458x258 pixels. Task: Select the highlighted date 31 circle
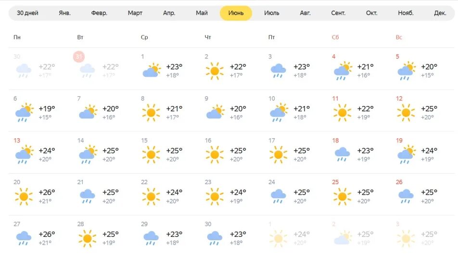79,57
